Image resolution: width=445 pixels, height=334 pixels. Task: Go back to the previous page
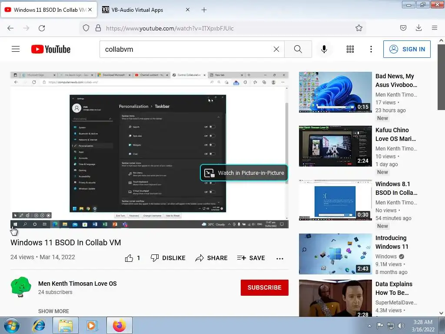click(10, 28)
